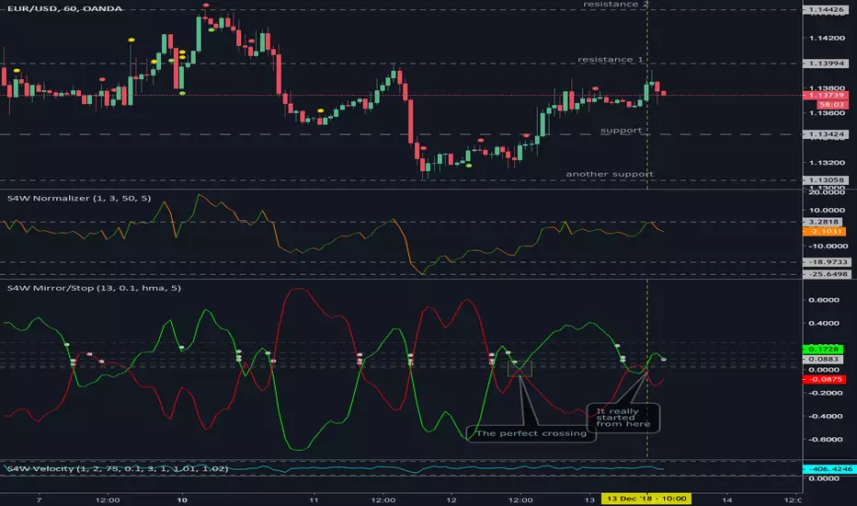Click the 'resistance 1' line label
The height and width of the screenshot is (506, 857).
pos(610,59)
